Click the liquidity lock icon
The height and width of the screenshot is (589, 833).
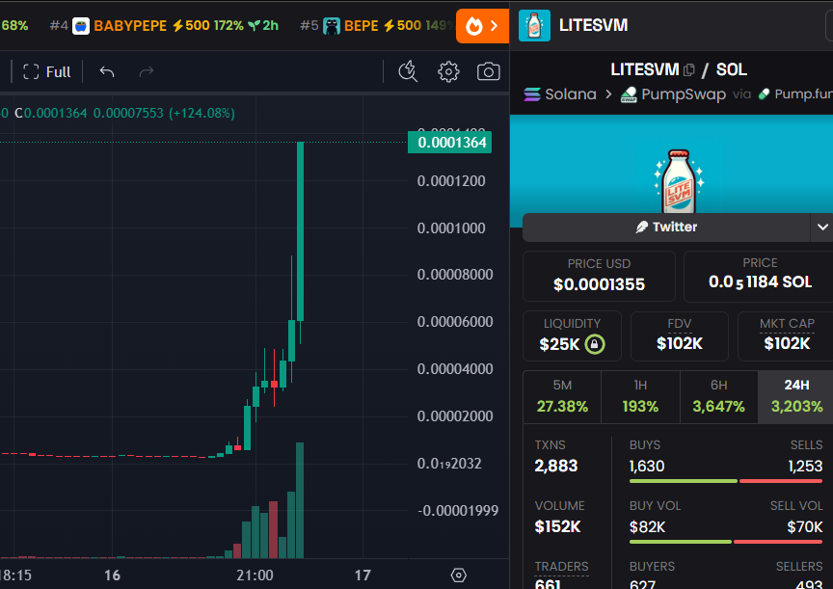[x=595, y=344]
